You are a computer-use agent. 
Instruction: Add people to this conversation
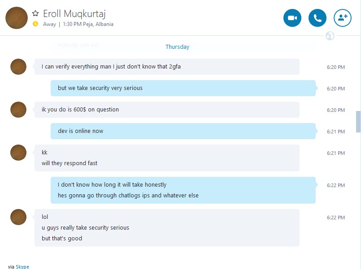(x=342, y=18)
